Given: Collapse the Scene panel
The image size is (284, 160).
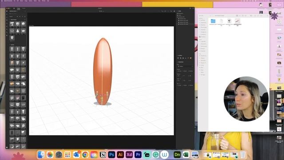Looking at the screenshot, I should pos(177,11).
